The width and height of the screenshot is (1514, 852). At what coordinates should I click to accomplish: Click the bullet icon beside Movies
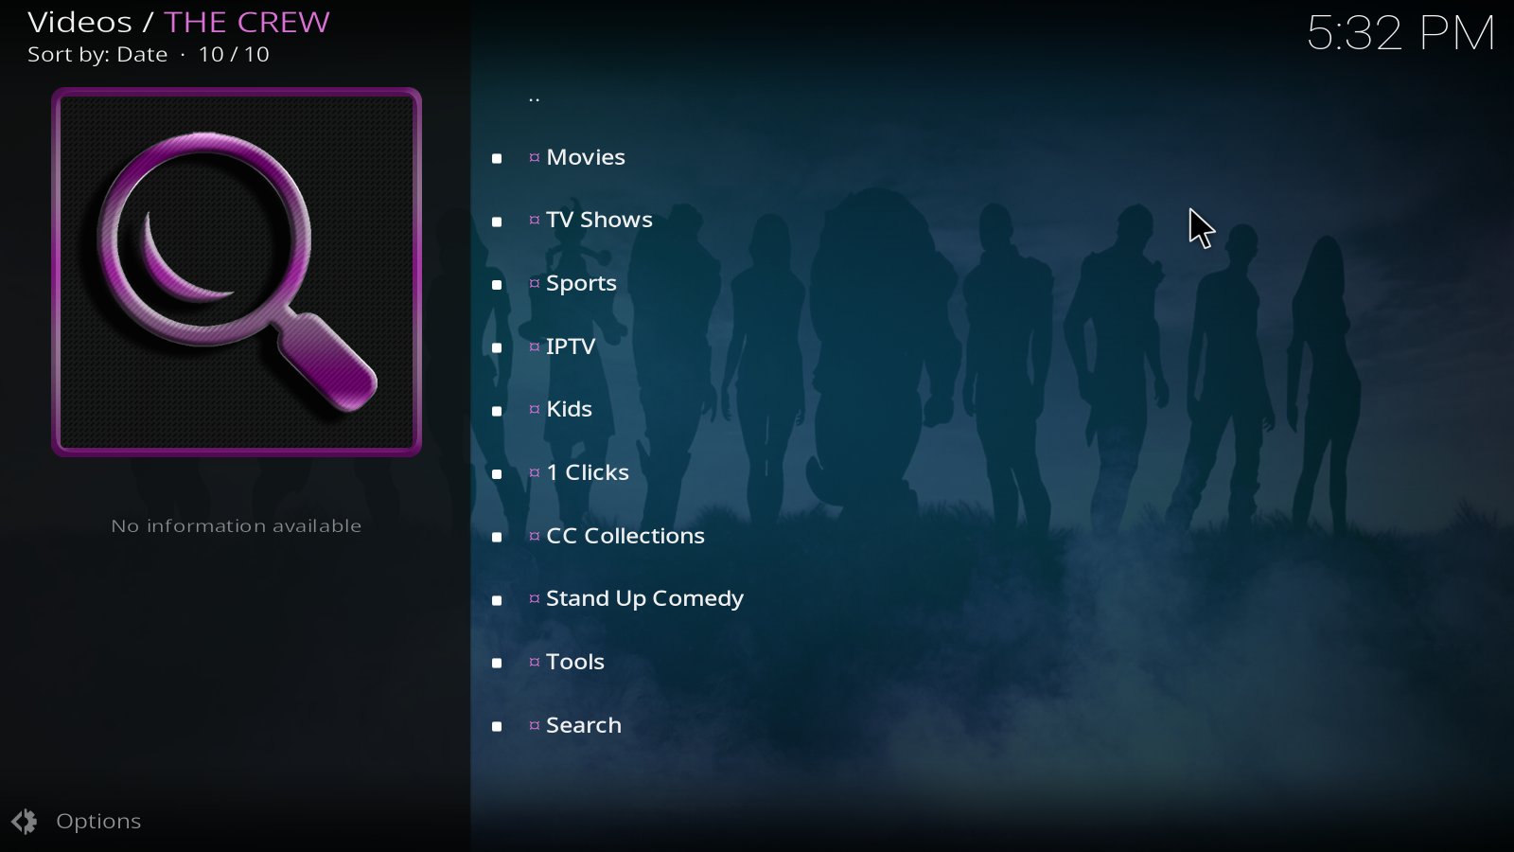tap(497, 158)
